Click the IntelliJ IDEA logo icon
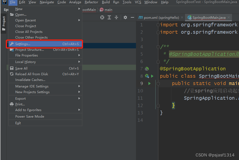The width and height of the screenshot is (239, 160). coord(5,2)
